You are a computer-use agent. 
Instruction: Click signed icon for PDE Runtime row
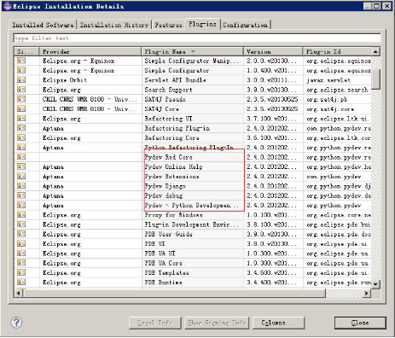(21, 283)
